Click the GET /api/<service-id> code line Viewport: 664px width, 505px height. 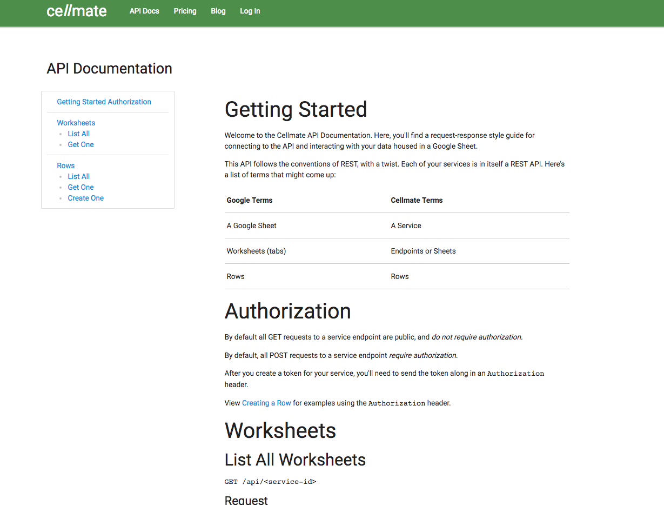pyautogui.click(x=270, y=481)
